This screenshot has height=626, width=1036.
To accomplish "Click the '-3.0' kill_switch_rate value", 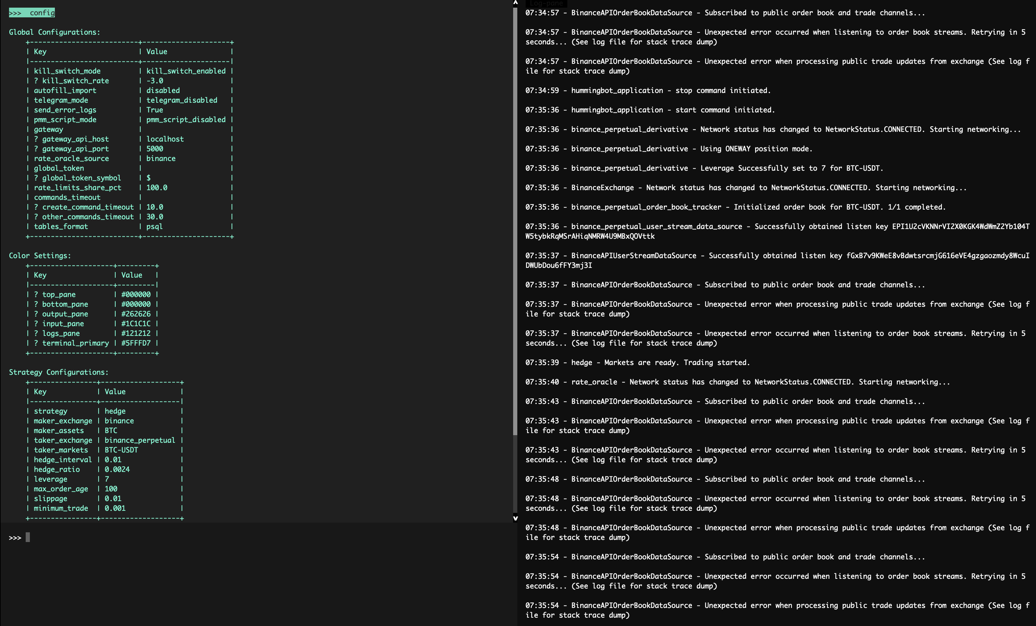I will click(x=155, y=81).
